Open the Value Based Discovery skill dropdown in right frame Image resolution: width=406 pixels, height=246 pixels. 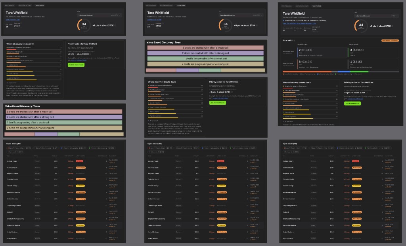click(x=376, y=16)
